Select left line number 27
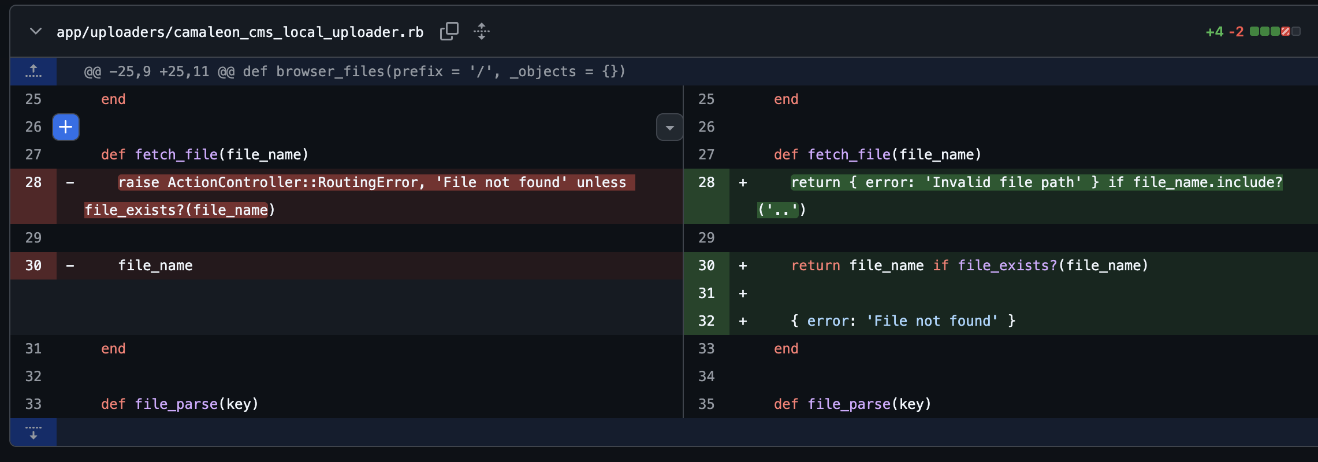 click(x=33, y=155)
